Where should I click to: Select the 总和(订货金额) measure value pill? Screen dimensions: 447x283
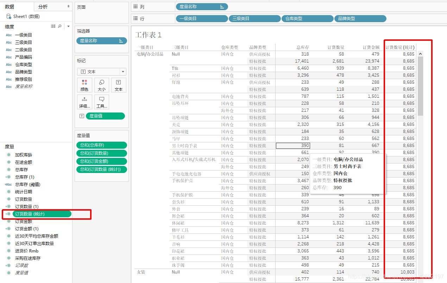coord(101,161)
